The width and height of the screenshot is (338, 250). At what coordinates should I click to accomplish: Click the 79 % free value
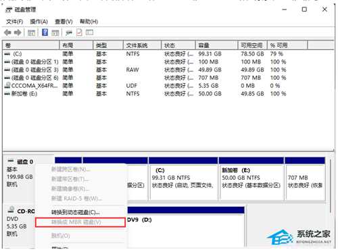(276, 54)
